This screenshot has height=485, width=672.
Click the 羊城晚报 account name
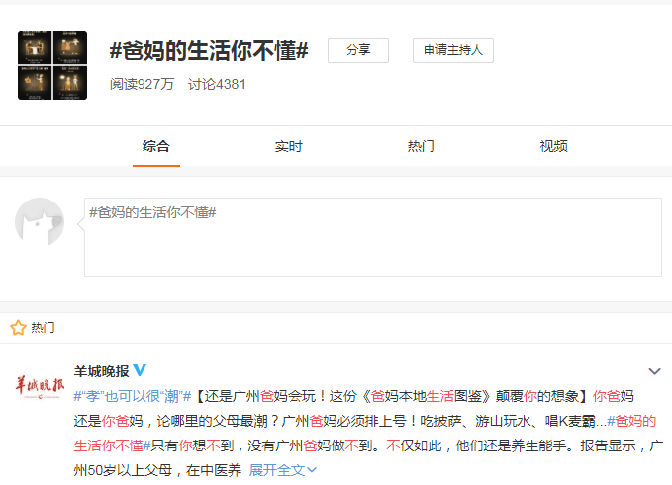click(101, 371)
